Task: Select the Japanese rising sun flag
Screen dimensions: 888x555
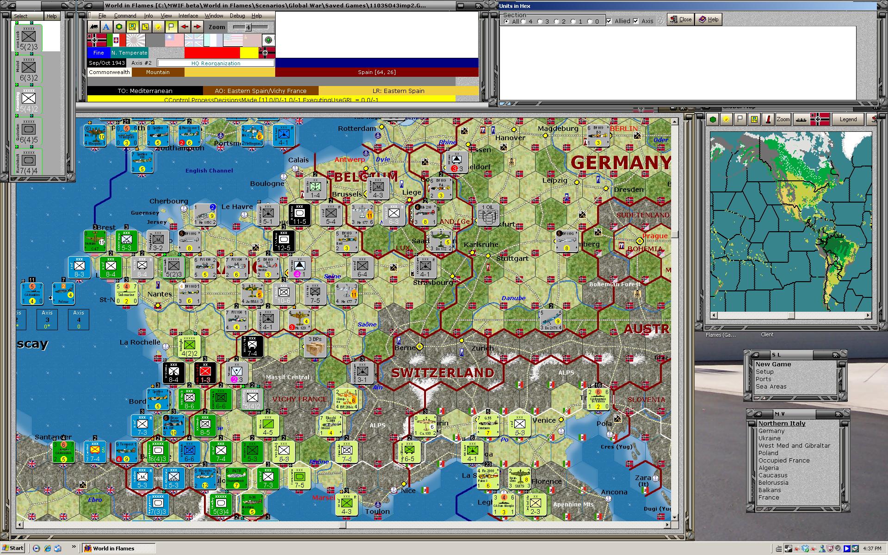Action: point(136,40)
